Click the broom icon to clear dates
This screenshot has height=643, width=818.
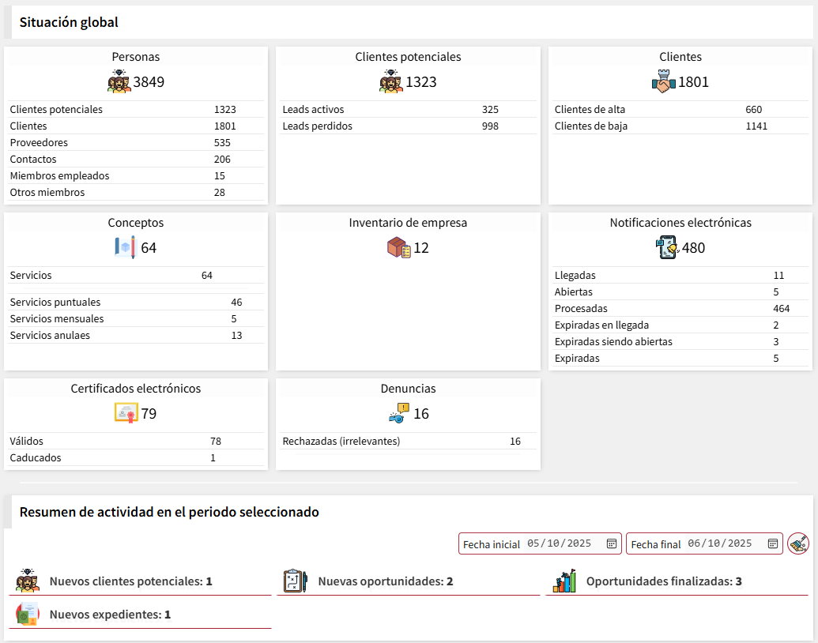tap(798, 543)
